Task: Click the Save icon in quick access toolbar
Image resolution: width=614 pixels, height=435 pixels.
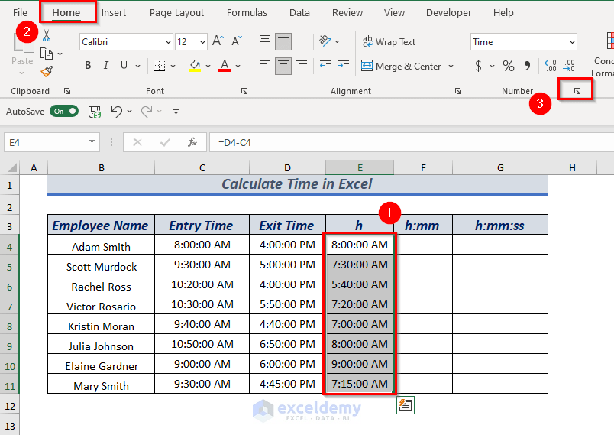Action: (95, 112)
